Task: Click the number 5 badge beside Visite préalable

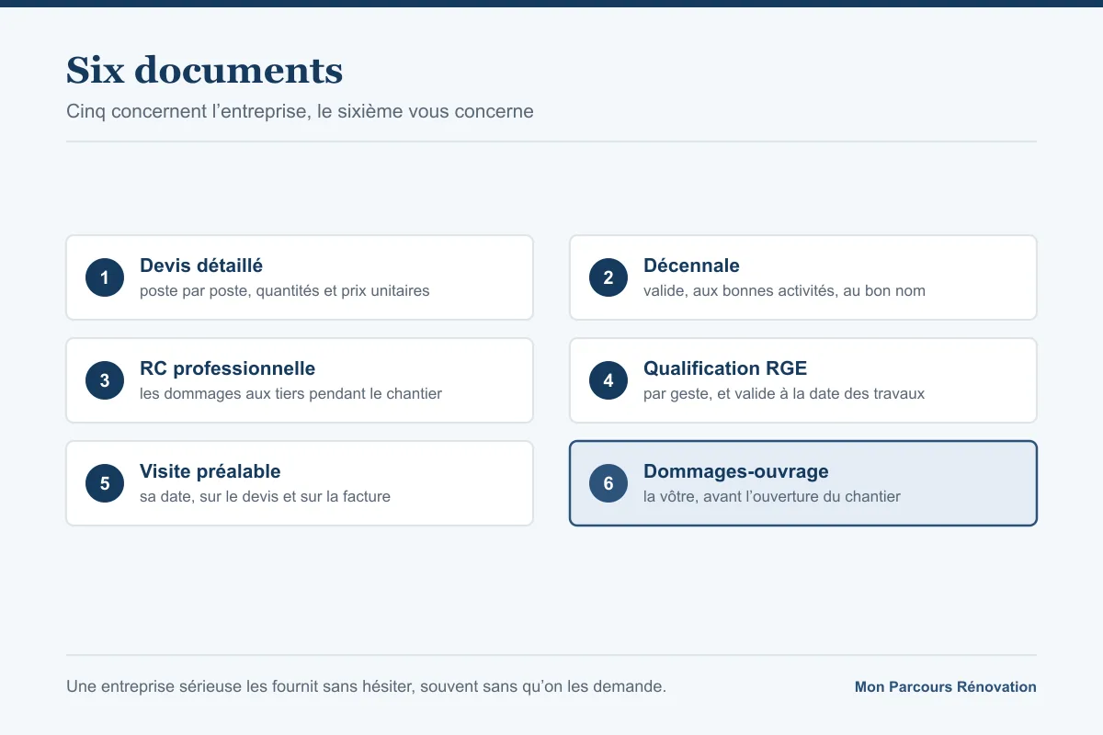Action: coord(105,483)
